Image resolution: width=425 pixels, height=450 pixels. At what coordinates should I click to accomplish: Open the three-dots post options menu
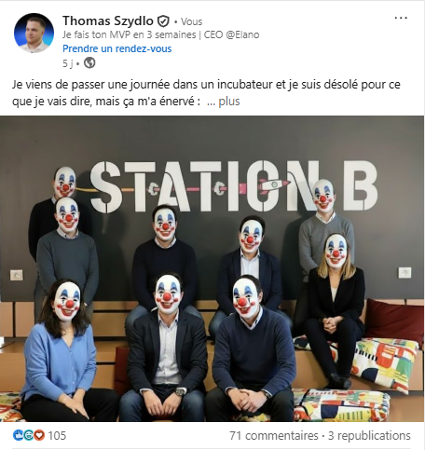[x=401, y=18]
